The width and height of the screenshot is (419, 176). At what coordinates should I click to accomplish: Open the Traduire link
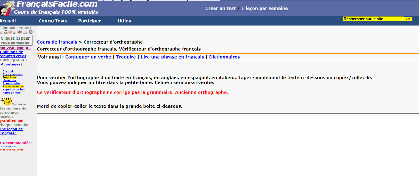point(126,57)
